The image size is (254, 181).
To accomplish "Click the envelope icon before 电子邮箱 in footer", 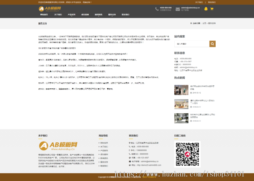I will pyautogui.click(x=130, y=162).
